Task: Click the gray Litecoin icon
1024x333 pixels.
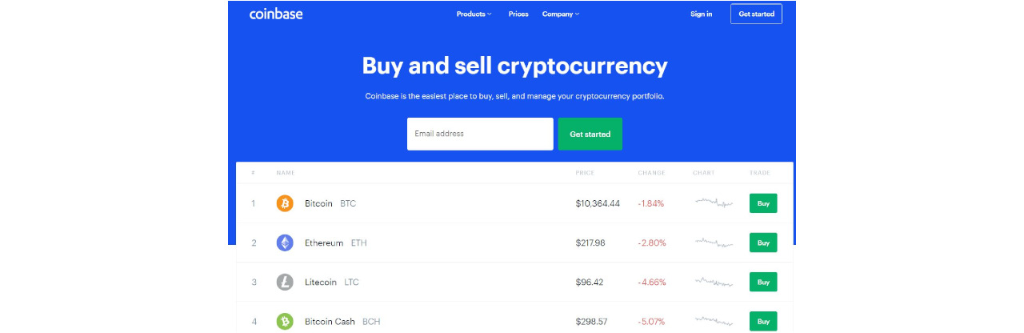Action: [x=285, y=282]
